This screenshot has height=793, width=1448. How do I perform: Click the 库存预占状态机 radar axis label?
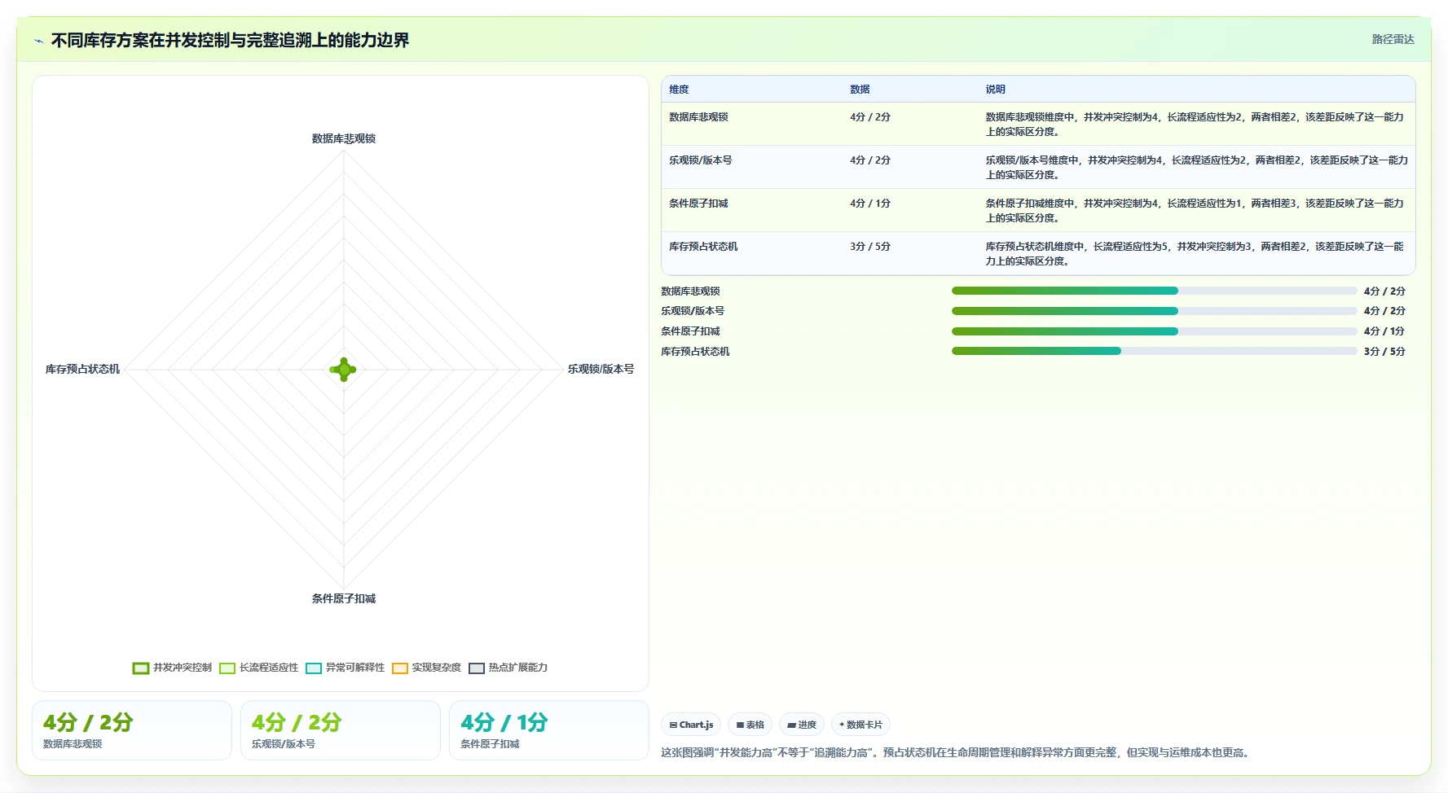82,370
